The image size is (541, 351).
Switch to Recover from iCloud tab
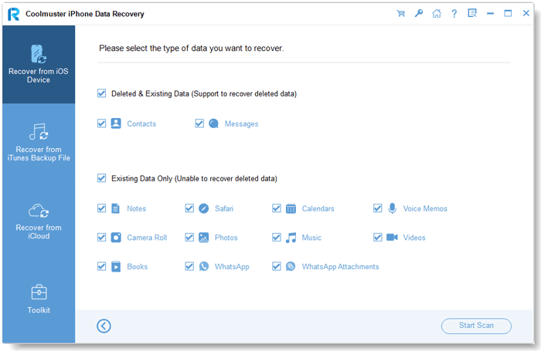[x=39, y=221]
